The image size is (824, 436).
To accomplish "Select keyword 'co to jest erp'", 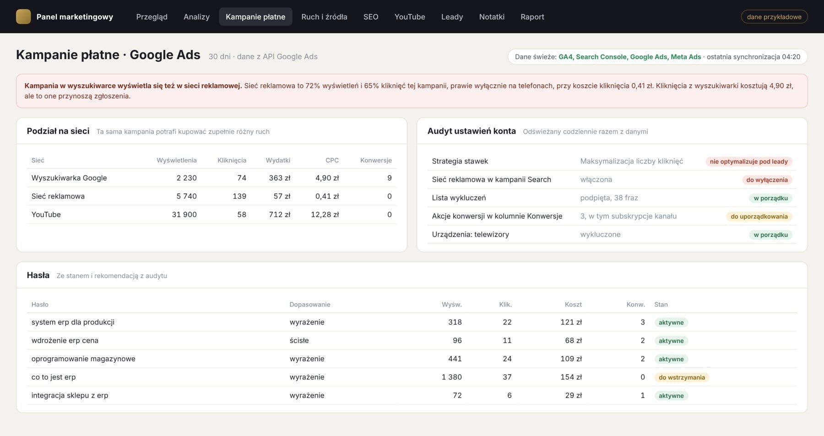I will 54,377.
